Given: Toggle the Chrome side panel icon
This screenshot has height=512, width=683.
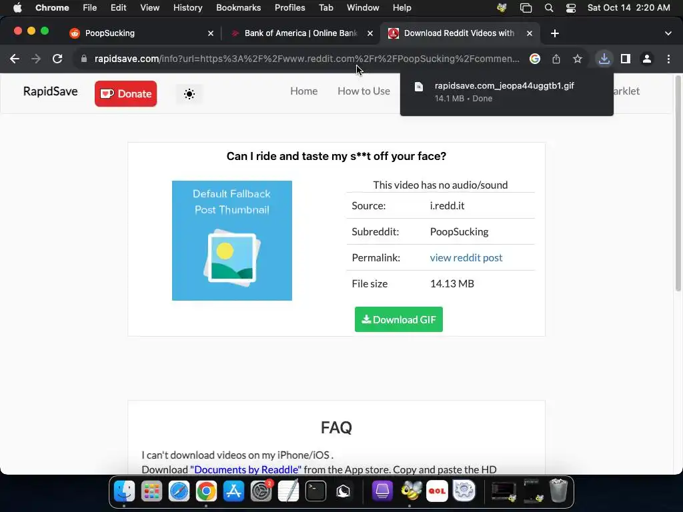Looking at the screenshot, I should click(626, 59).
